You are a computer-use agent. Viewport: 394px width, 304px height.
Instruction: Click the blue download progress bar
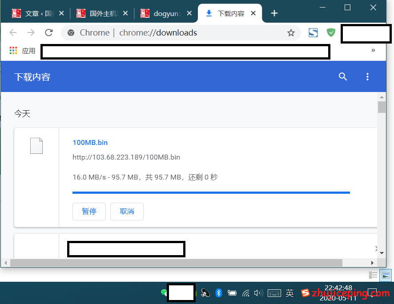click(211, 193)
